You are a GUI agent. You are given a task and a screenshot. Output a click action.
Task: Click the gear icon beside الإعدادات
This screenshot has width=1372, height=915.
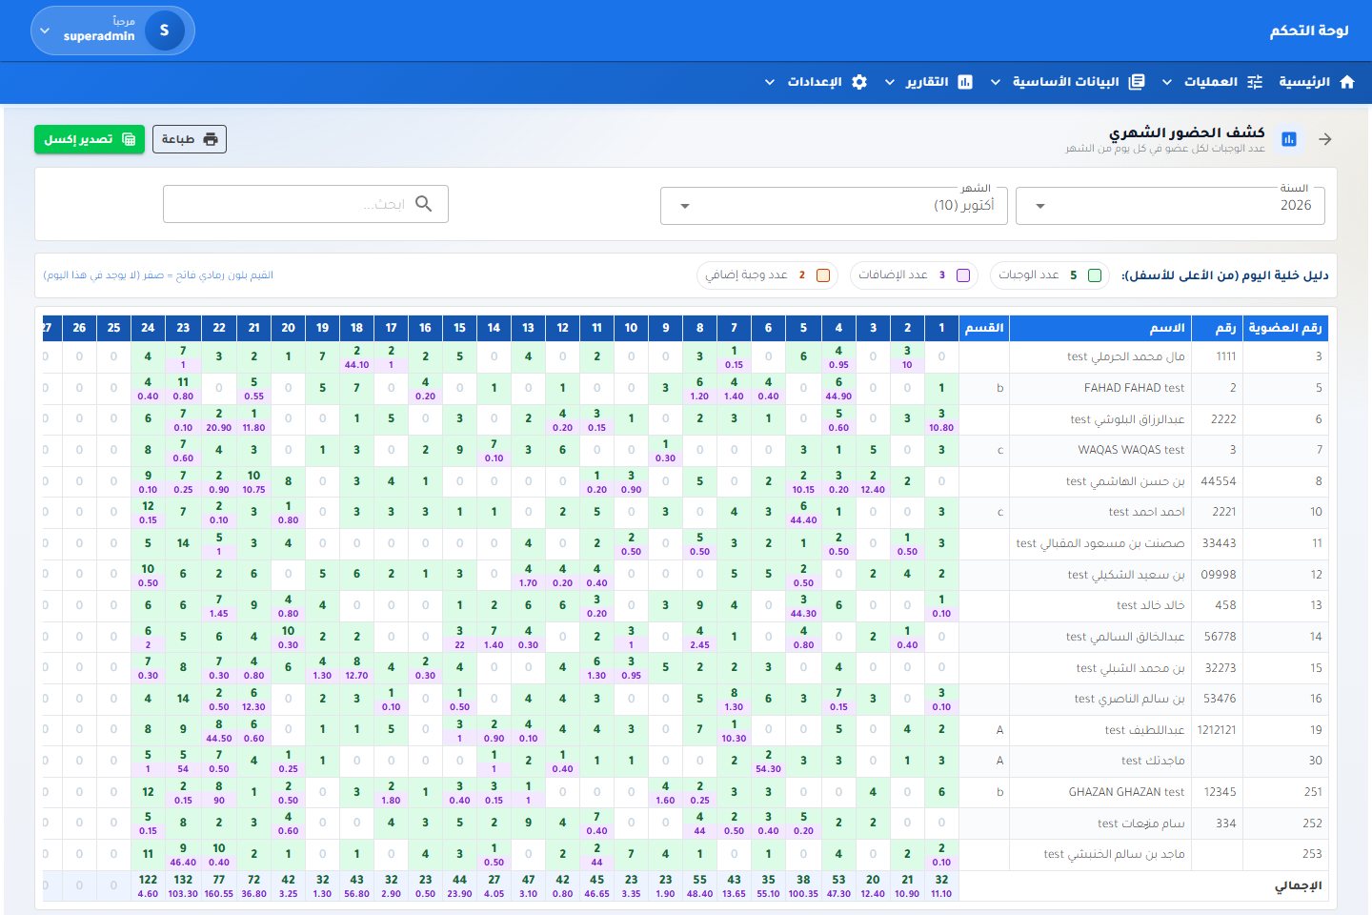pos(859,82)
